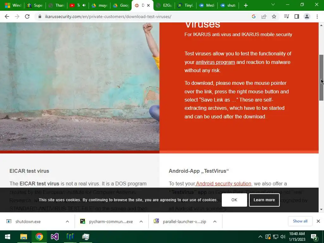
Task: Open a new browser tab
Action: (246, 5)
